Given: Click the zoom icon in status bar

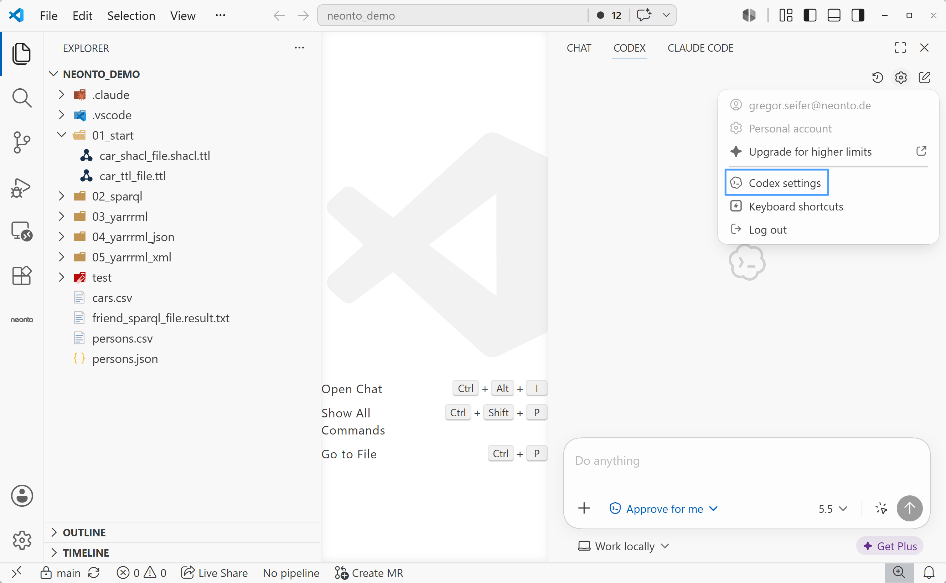Looking at the screenshot, I should coord(899,573).
